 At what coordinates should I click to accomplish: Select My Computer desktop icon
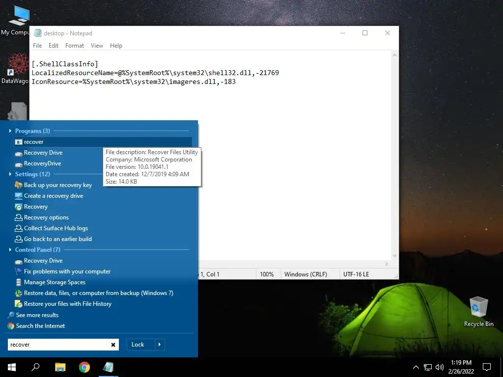pyautogui.click(x=15, y=20)
